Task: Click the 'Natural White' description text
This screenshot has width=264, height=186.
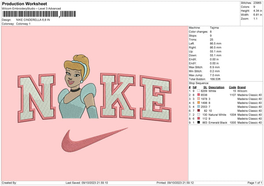Action: [x=217, y=115]
